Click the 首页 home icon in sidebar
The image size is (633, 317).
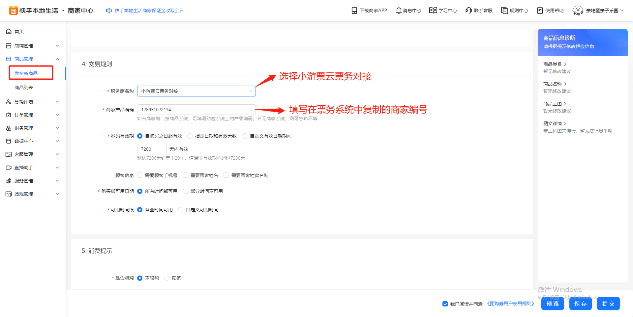9,32
